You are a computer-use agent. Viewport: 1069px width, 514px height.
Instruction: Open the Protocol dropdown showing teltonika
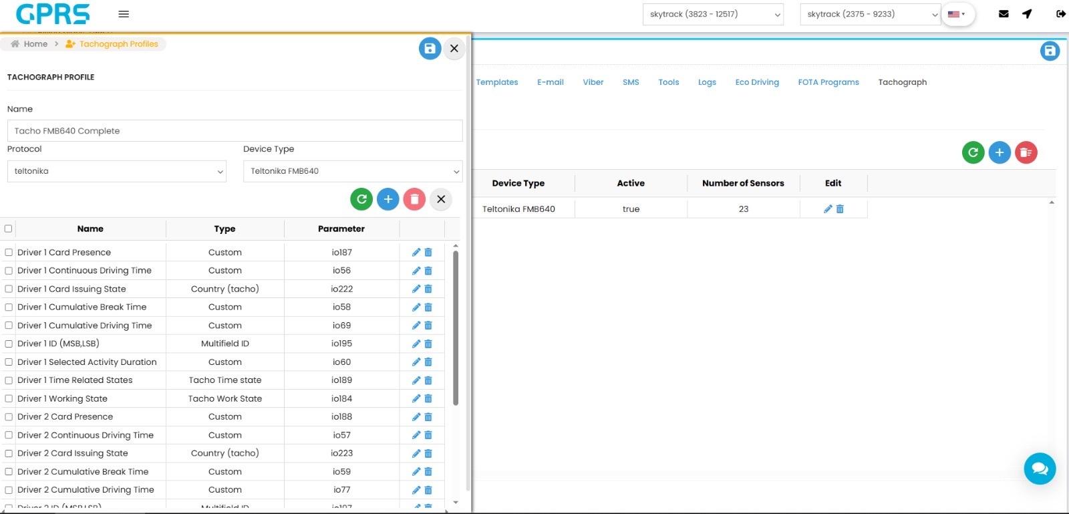[x=117, y=171]
